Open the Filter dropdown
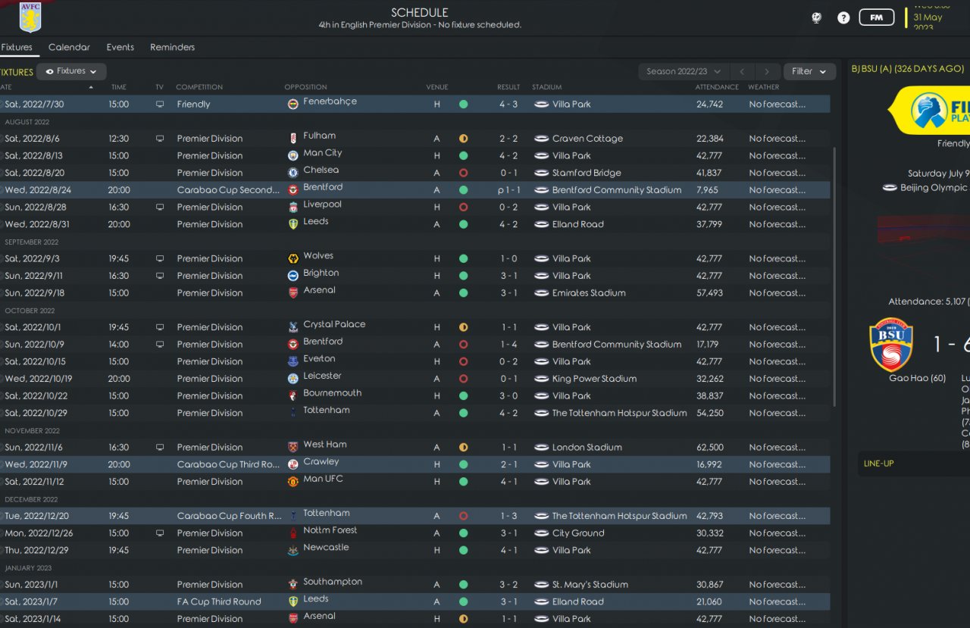This screenshot has height=628, width=970. tap(809, 71)
